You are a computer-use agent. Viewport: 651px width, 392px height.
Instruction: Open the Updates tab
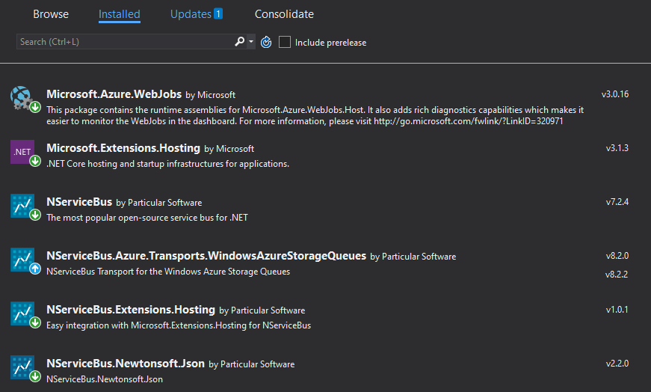click(191, 14)
